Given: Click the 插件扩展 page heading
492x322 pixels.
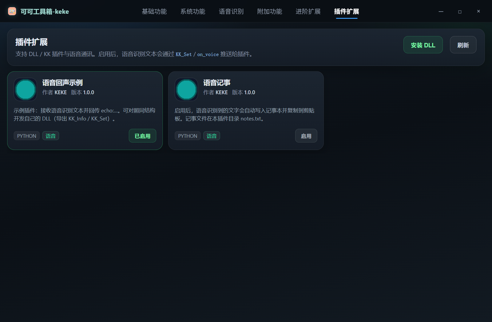Looking at the screenshot, I should [31, 42].
